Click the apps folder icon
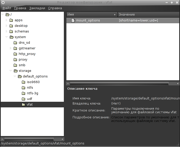Viewport: 180px width, 147px height. [x=11, y=20]
